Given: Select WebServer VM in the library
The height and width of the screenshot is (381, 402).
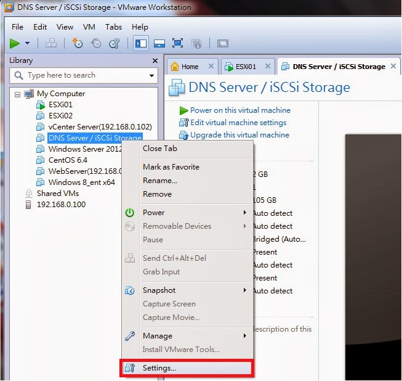Looking at the screenshot, I should pyautogui.click(x=85, y=171).
